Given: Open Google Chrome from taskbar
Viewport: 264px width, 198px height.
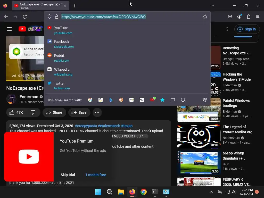Looking at the screenshot, I should 143,192.
